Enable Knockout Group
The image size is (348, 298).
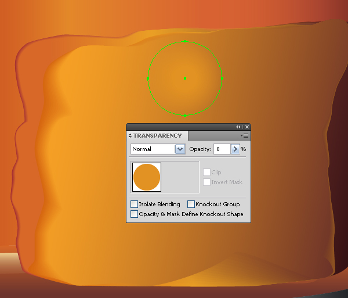click(191, 204)
